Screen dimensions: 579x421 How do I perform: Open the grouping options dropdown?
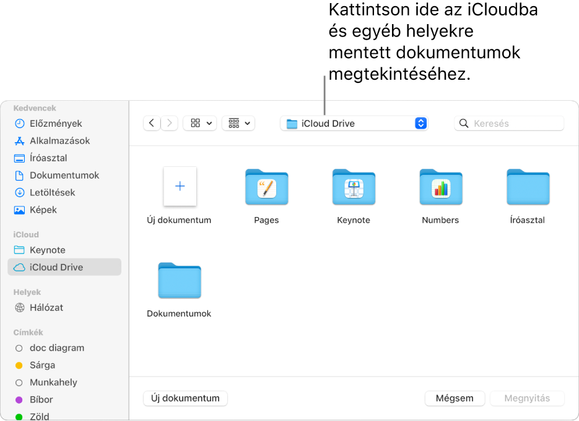click(238, 123)
